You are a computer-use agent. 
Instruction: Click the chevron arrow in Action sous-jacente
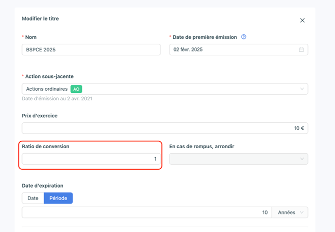coord(301,89)
